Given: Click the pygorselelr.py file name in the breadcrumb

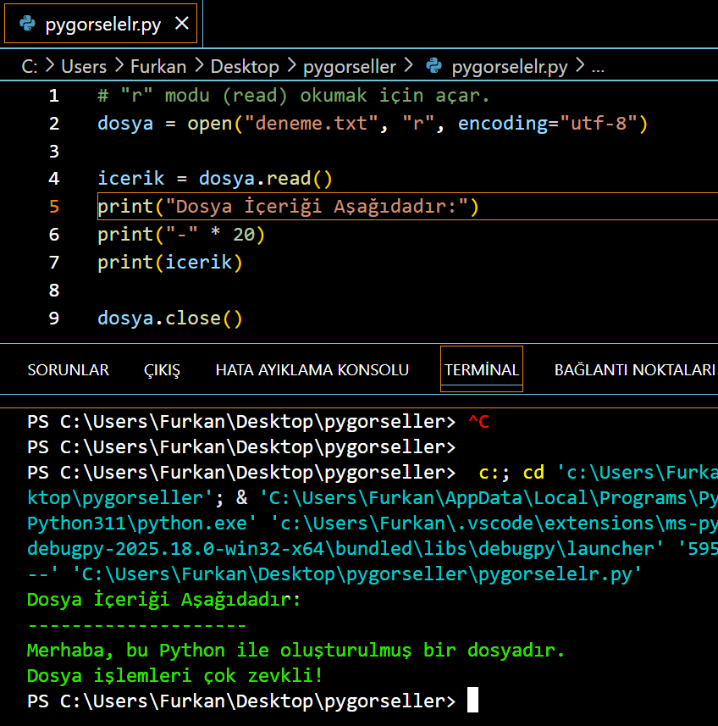Looking at the screenshot, I should click(509, 66).
